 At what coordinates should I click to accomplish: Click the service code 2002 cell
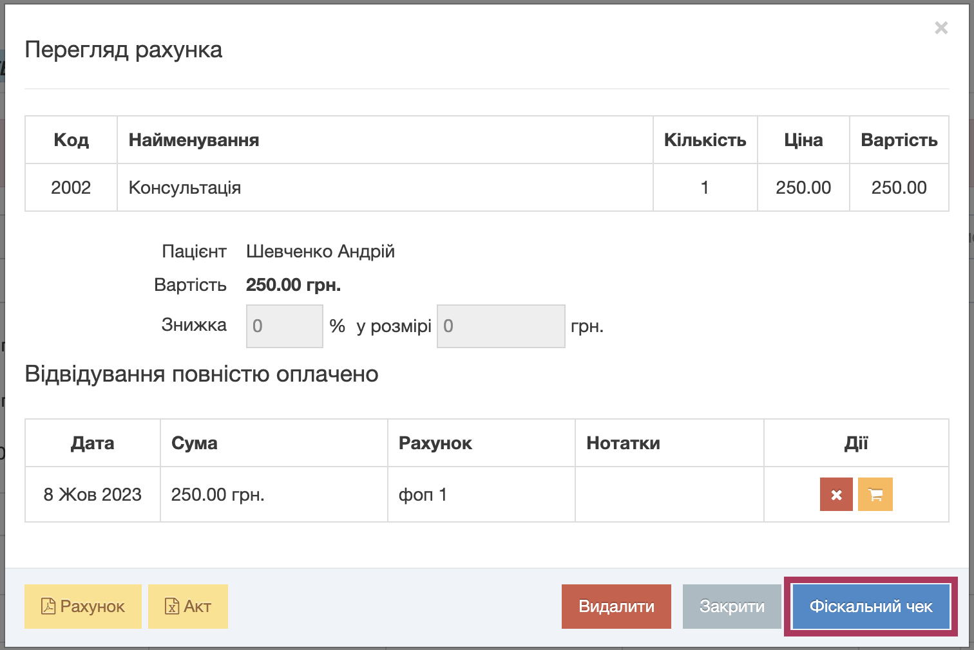[71, 188]
